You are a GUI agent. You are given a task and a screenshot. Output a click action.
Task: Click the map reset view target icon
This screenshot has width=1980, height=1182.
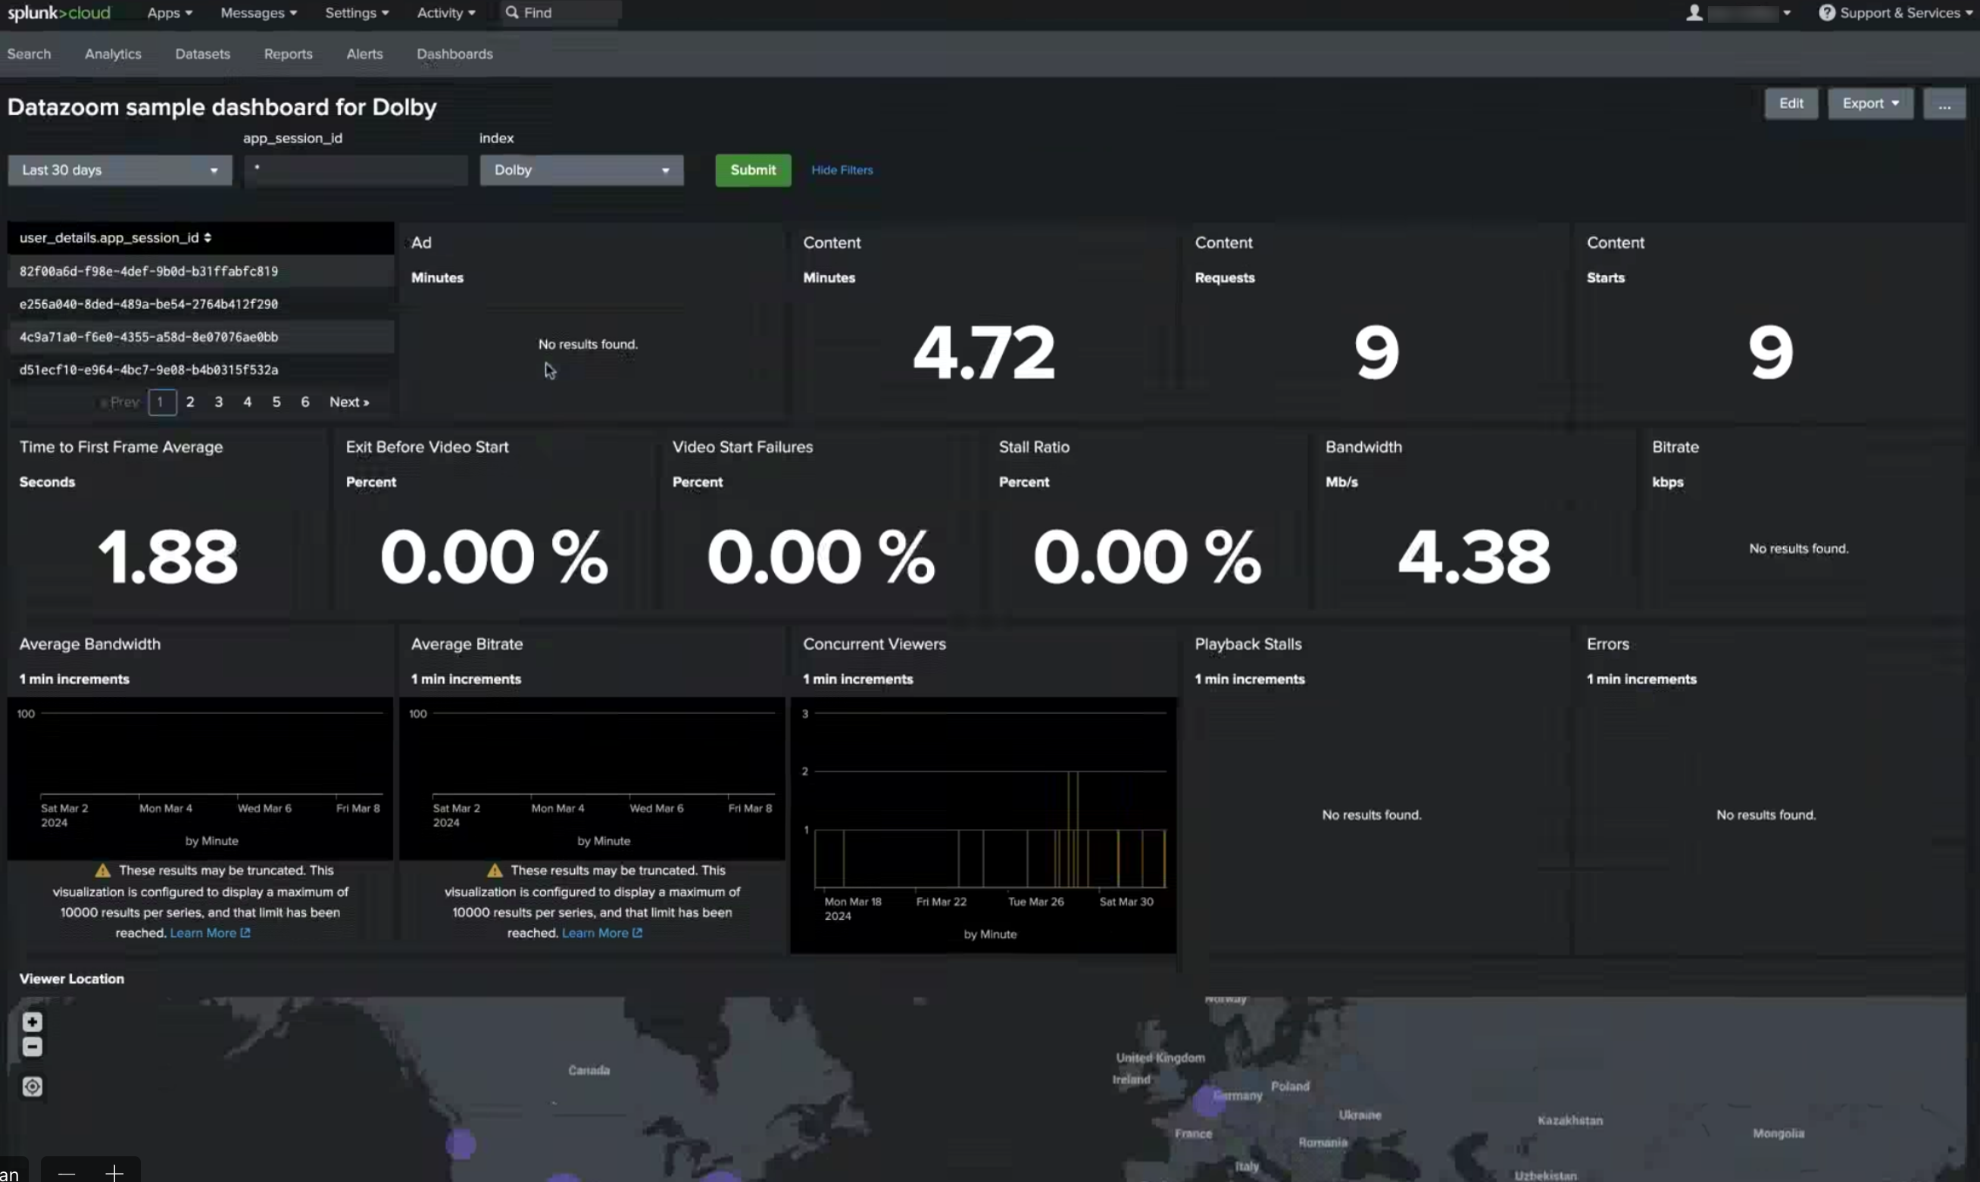click(x=32, y=1087)
